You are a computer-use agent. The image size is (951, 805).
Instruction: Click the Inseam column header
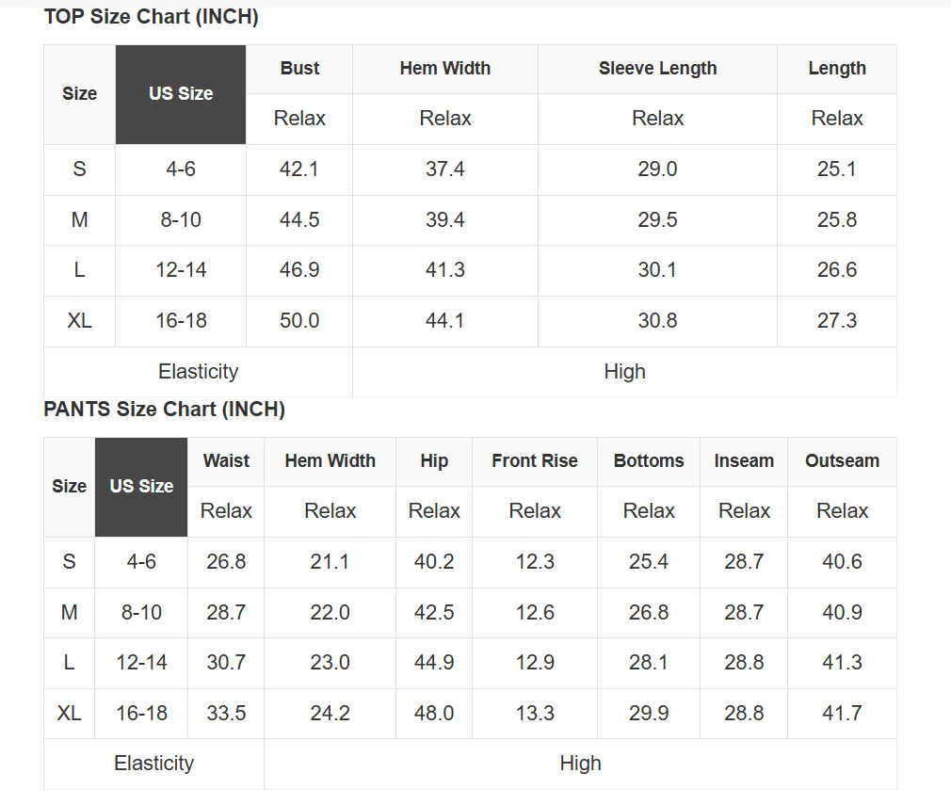[744, 461]
